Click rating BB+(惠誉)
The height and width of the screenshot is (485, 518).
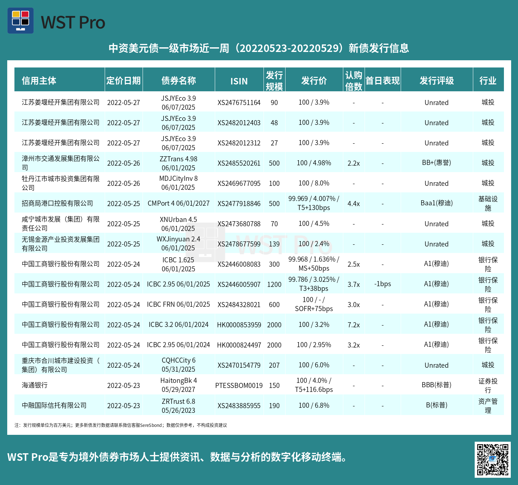point(436,163)
